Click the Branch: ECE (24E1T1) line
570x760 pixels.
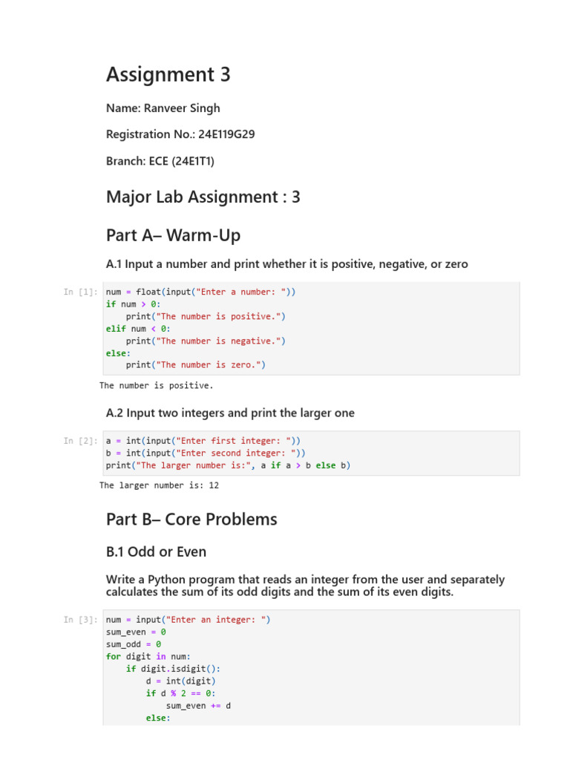click(x=160, y=161)
